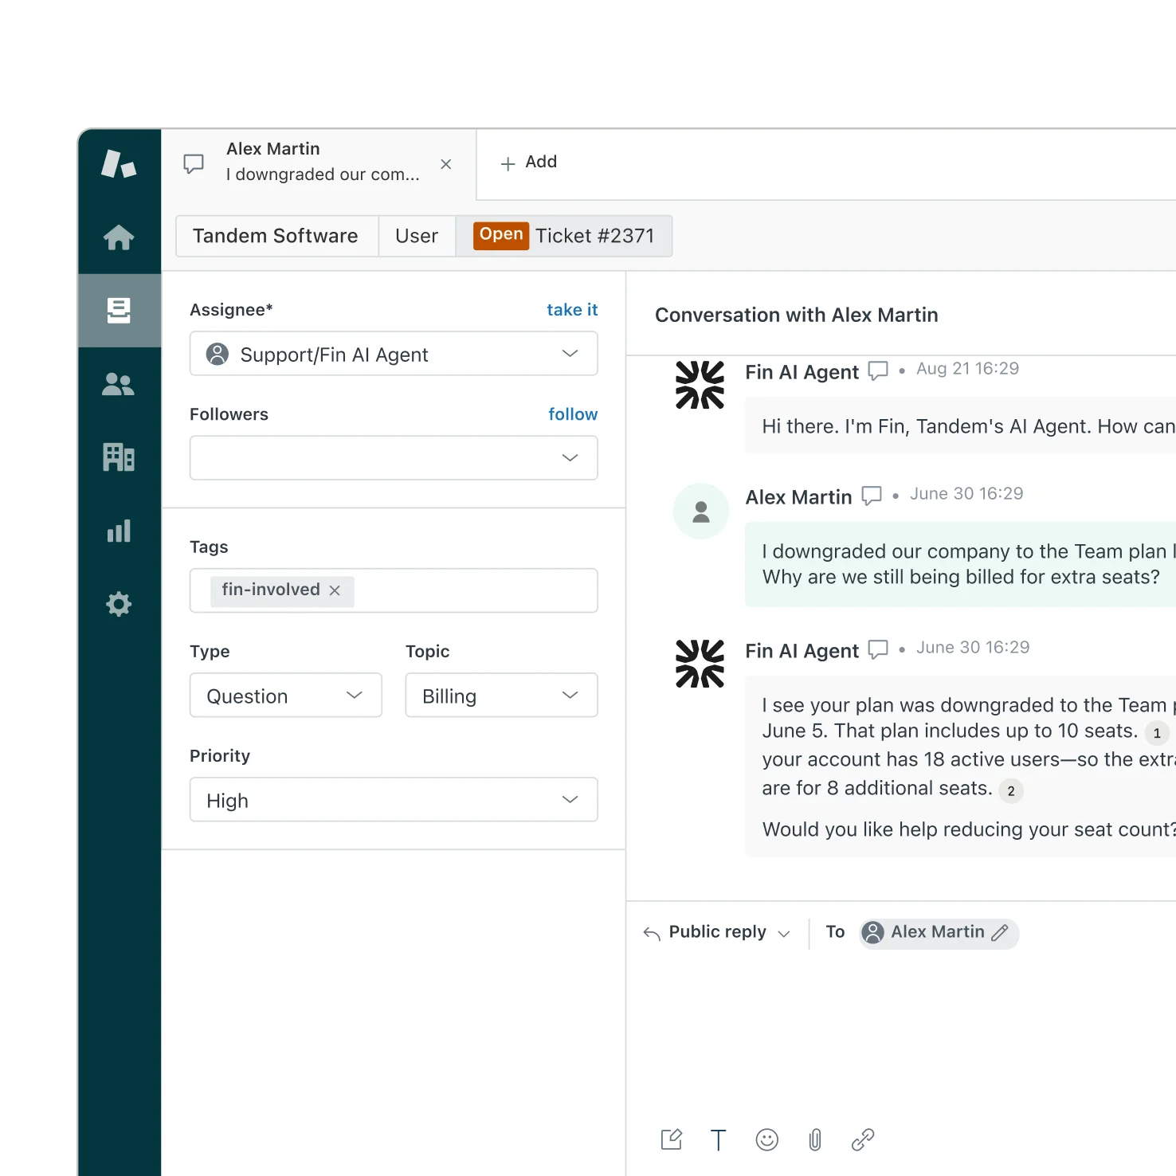1176x1176 pixels.
Task: Open the Topic dropdown showing Billing
Action: (x=501, y=695)
